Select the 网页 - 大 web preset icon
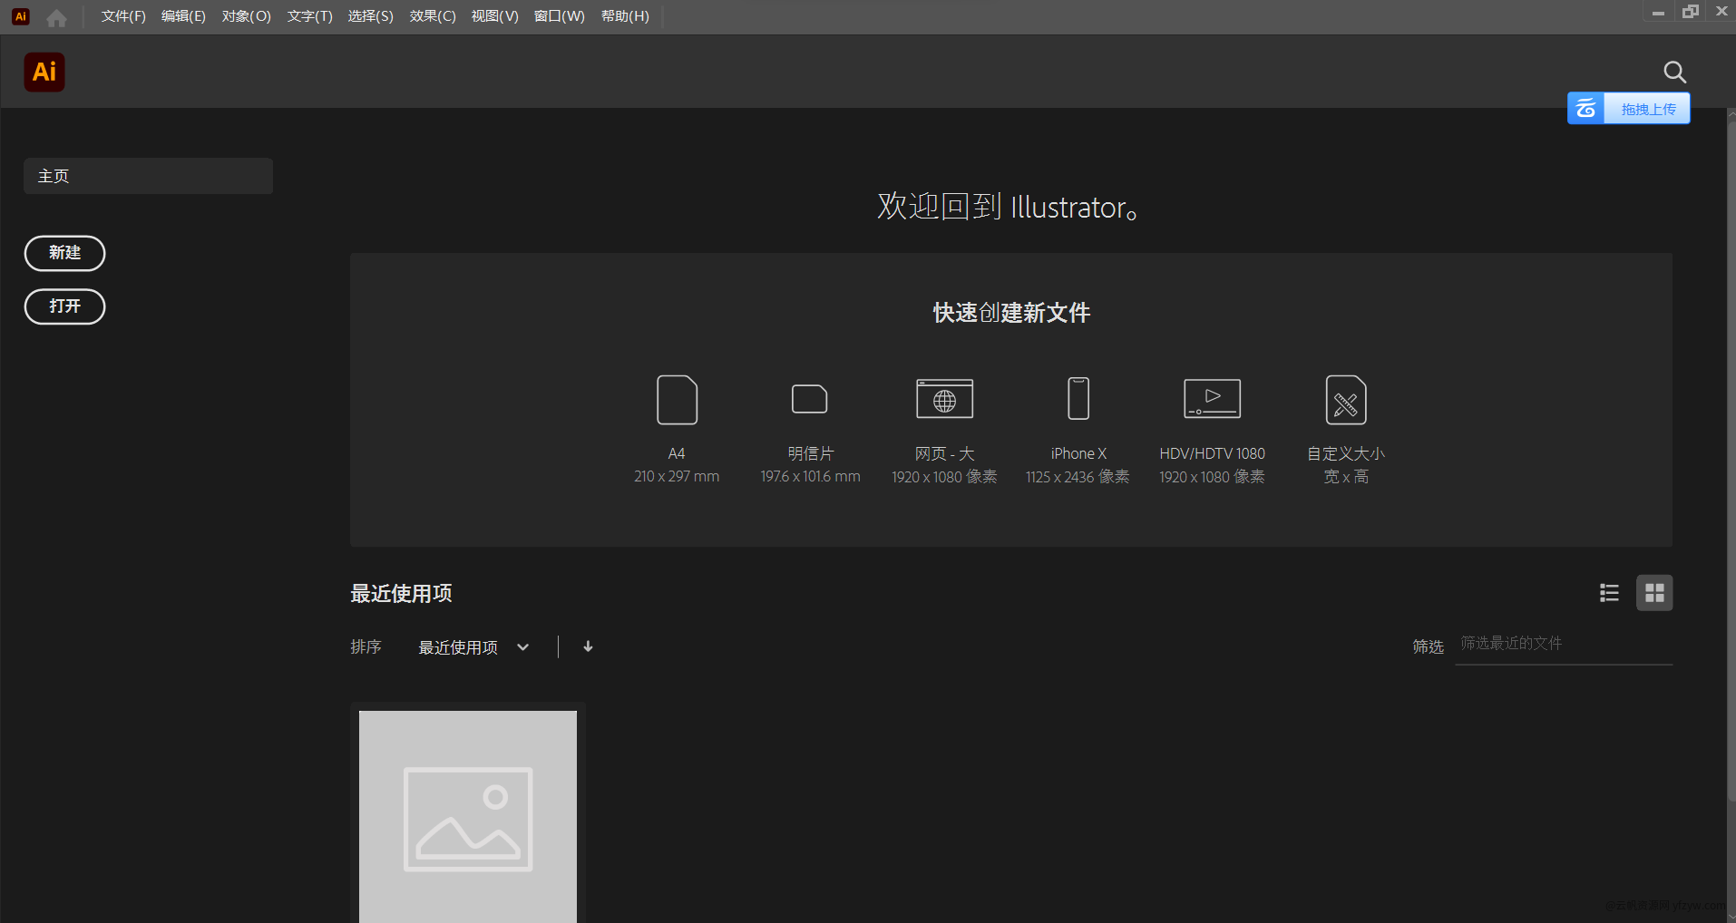The width and height of the screenshot is (1736, 923). [x=944, y=399]
